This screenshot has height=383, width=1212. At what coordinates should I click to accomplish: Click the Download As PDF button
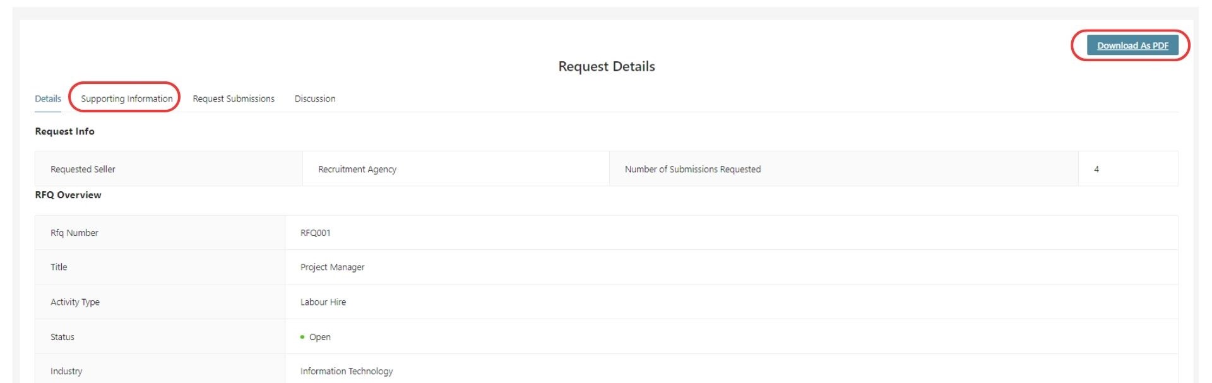(x=1132, y=45)
